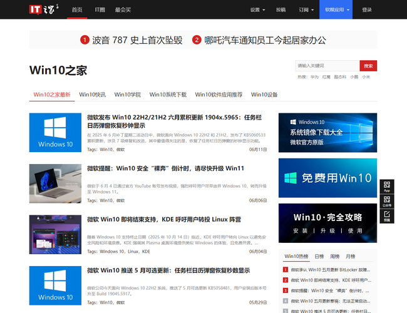Click hot search term 华为

coord(314,77)
